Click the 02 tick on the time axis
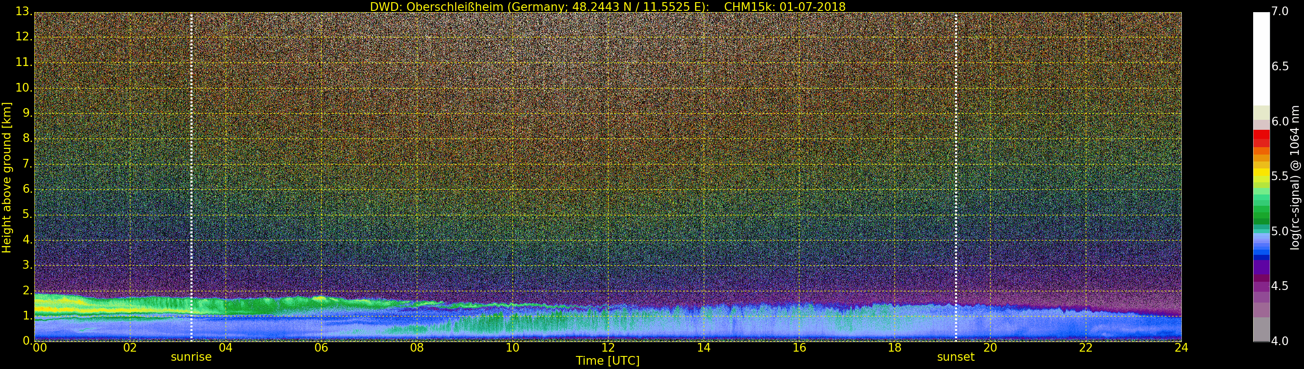The image size is (1304, 369). [x=130, y=348]
